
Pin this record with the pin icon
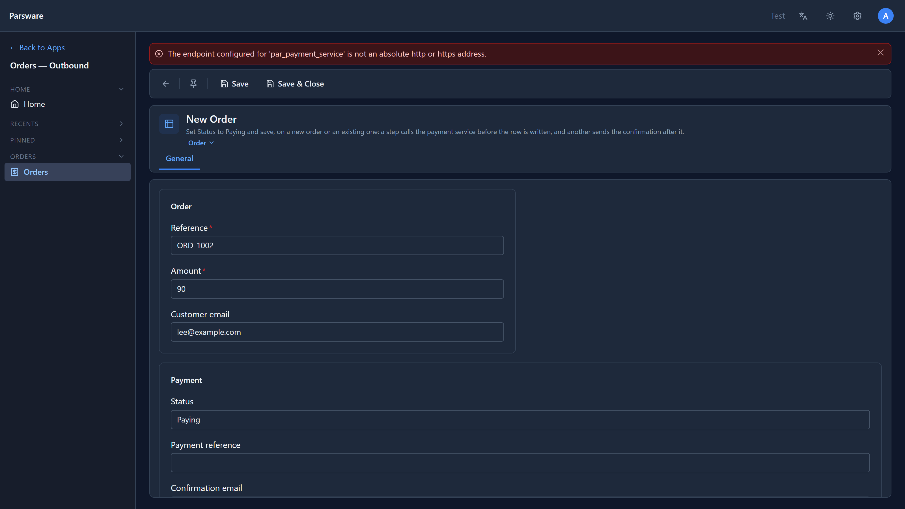point(193,84)
